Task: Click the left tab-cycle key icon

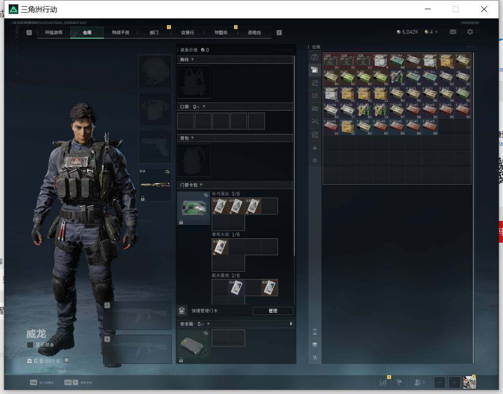Action: [29, 32]
